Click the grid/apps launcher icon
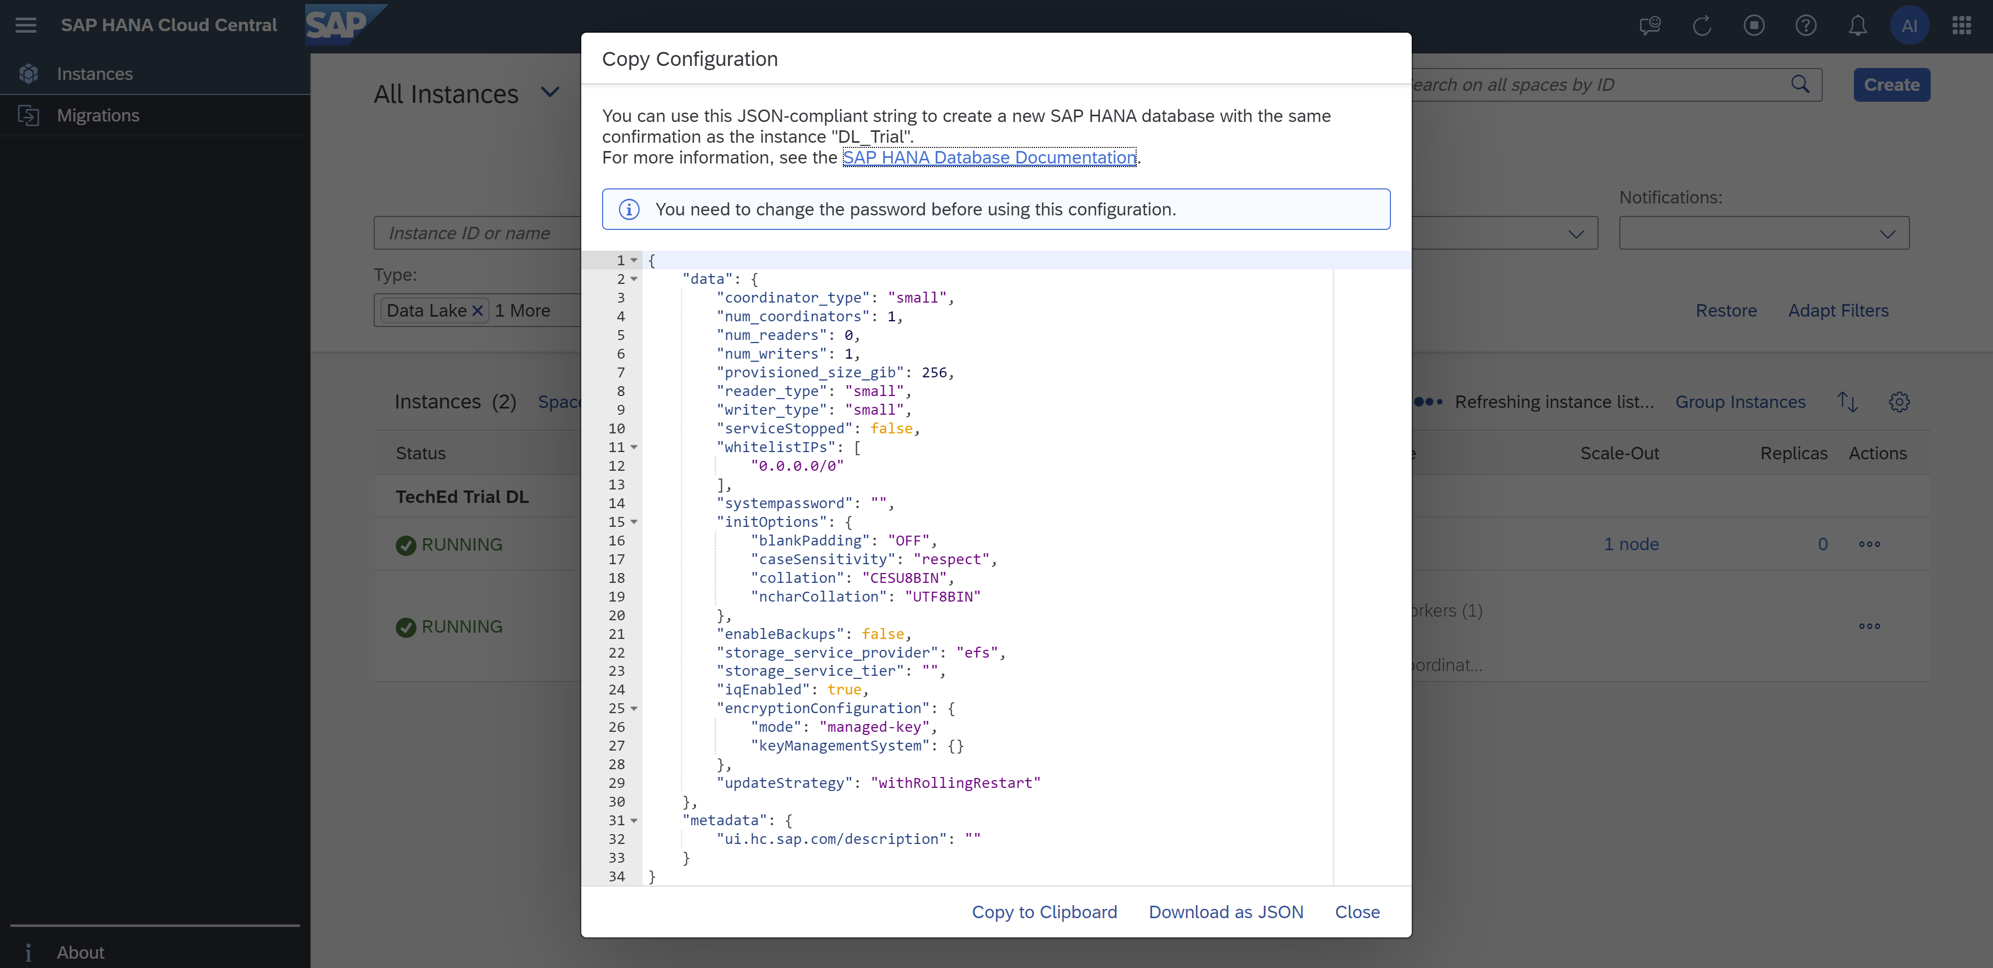This screenshot has height=968, width=1993. pyautogui.click(x=1961, y=24)
